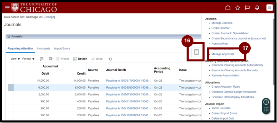The width and height of the screenshot is (277, 123).
Task: Switch to the Requiring Attention tab
Action: (20, 48)
